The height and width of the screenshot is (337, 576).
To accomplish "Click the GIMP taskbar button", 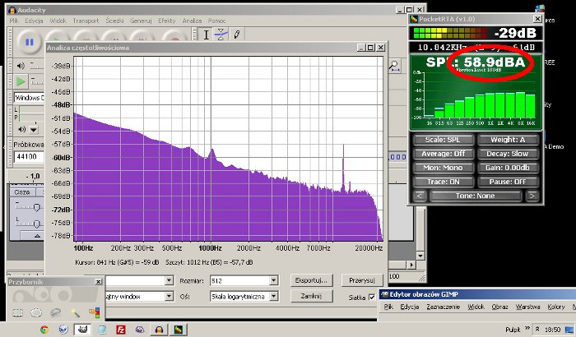I will coord(82,330).
